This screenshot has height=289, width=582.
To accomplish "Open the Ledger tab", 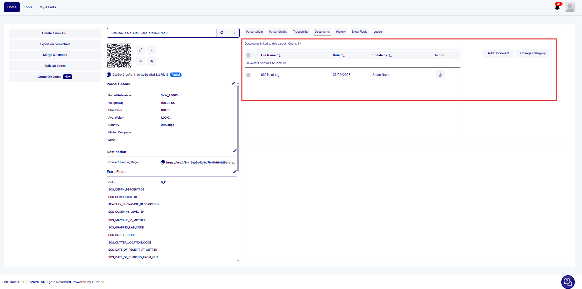I will (x=378, y=32).
